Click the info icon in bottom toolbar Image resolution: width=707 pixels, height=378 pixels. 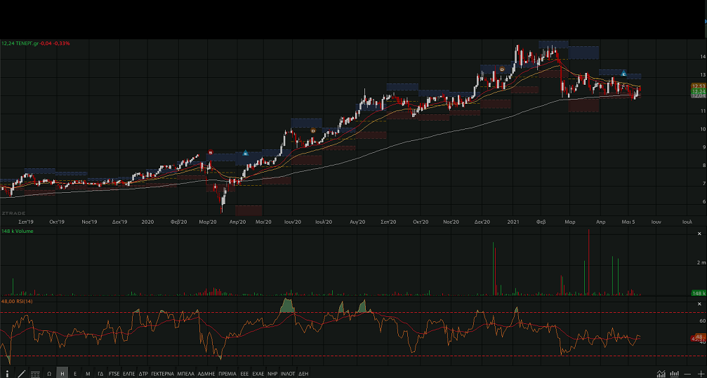[8, 374]
